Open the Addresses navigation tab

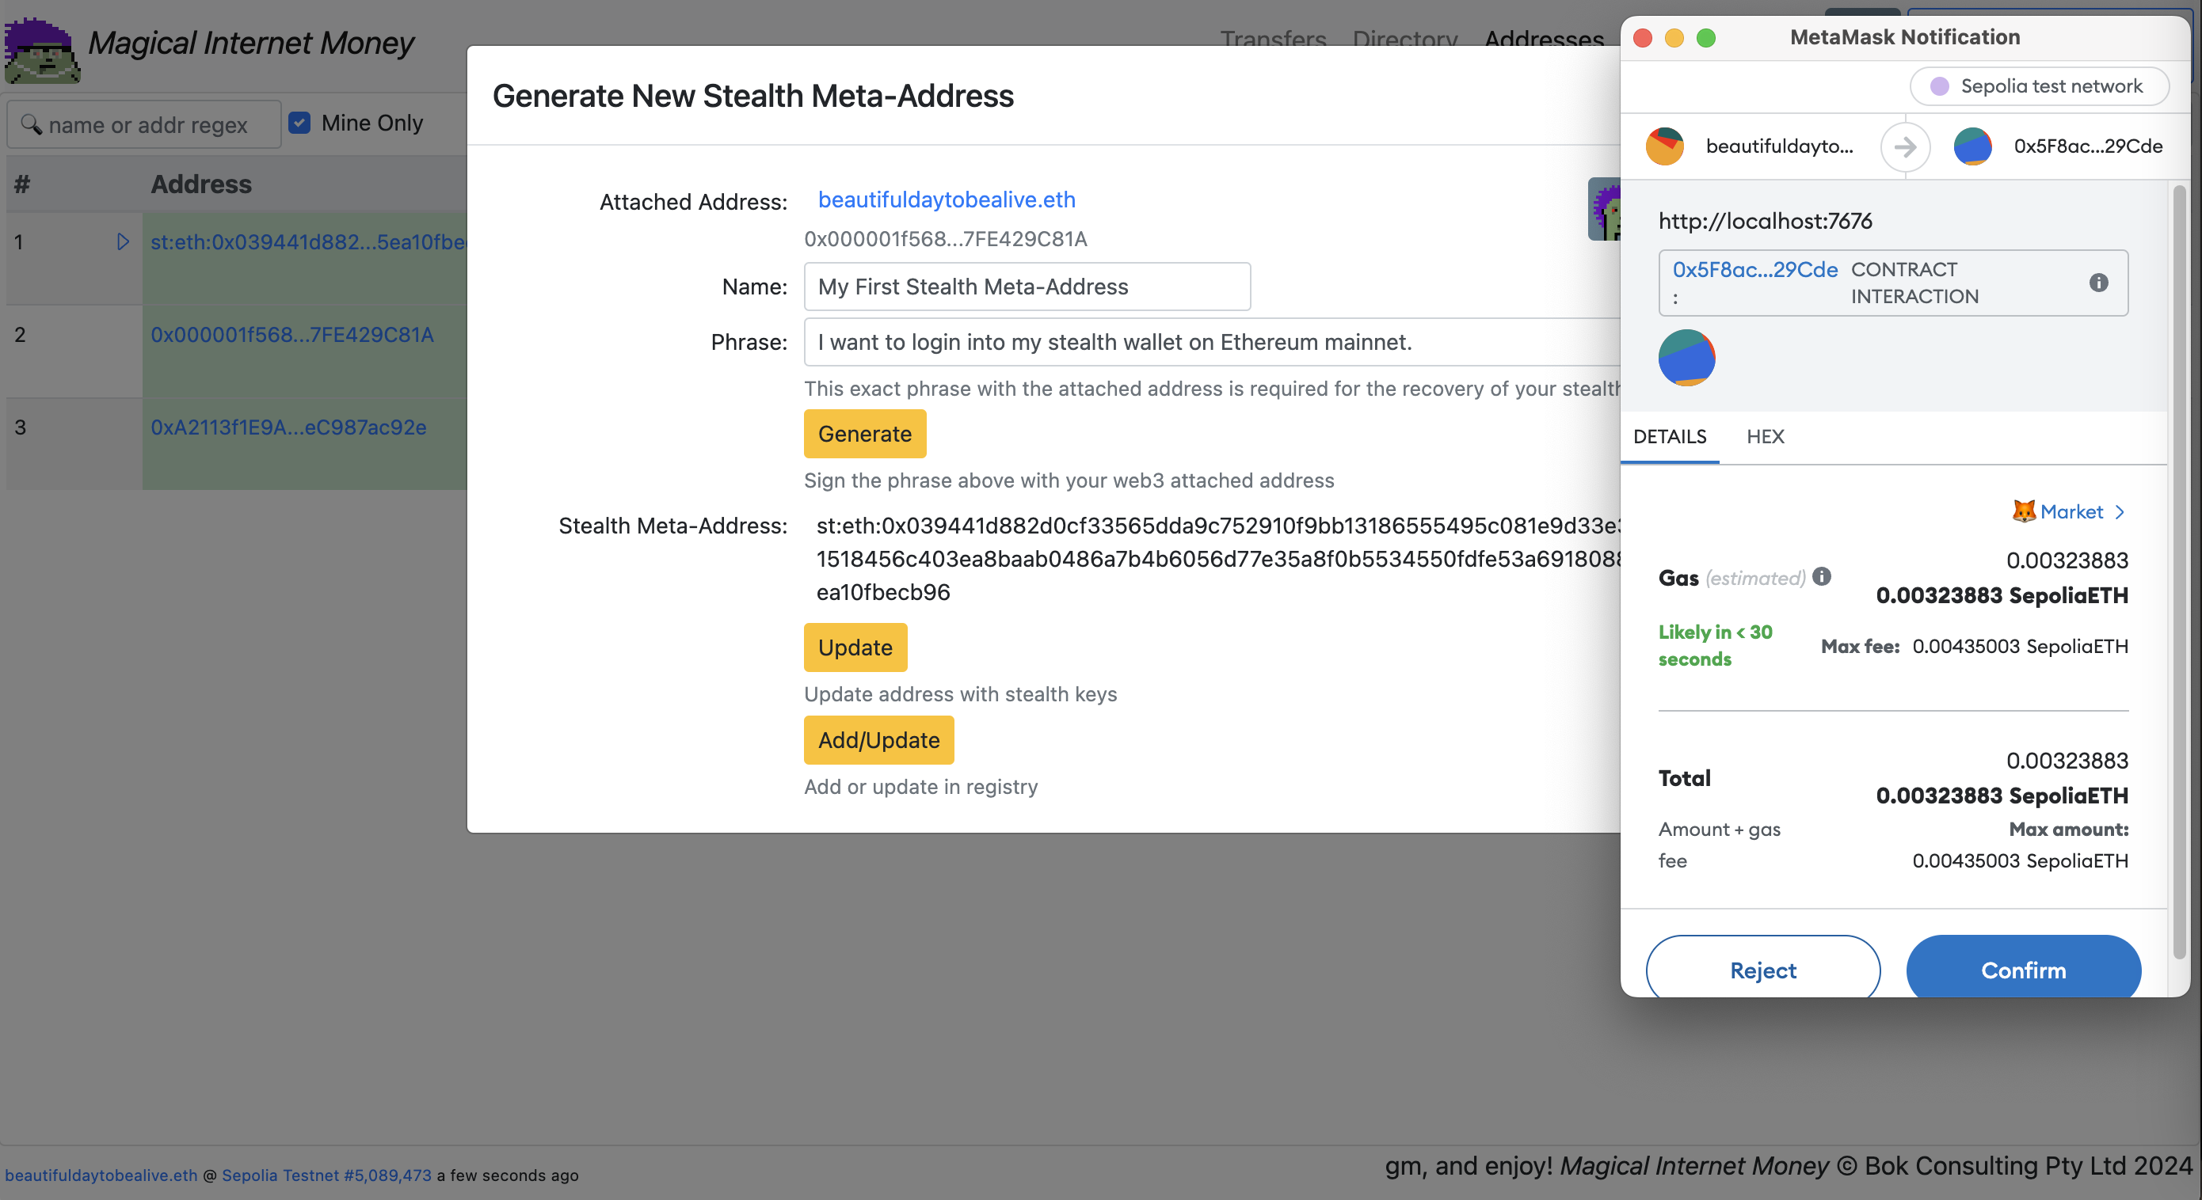click(1544, 40)
